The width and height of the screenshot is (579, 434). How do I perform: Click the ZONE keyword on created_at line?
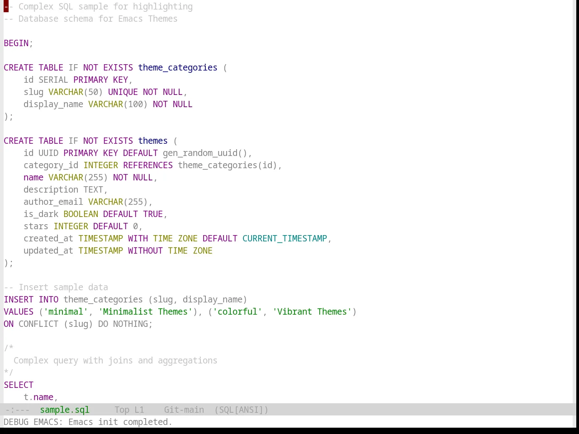click(x=188, y=238)
